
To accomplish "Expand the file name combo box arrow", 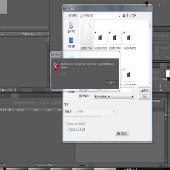I will pyautogui.click(x=132, y=90).
